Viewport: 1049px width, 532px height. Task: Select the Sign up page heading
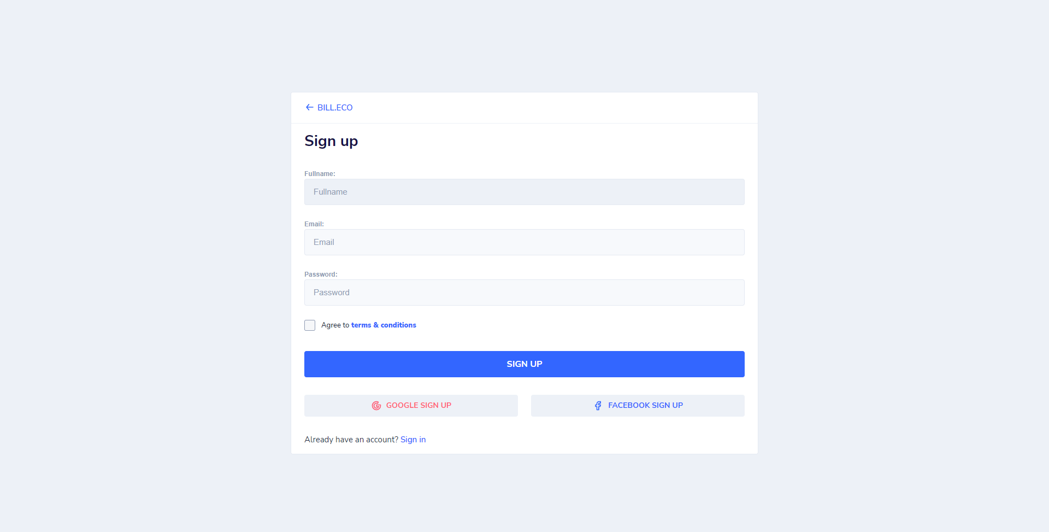[x=331, y=141]
